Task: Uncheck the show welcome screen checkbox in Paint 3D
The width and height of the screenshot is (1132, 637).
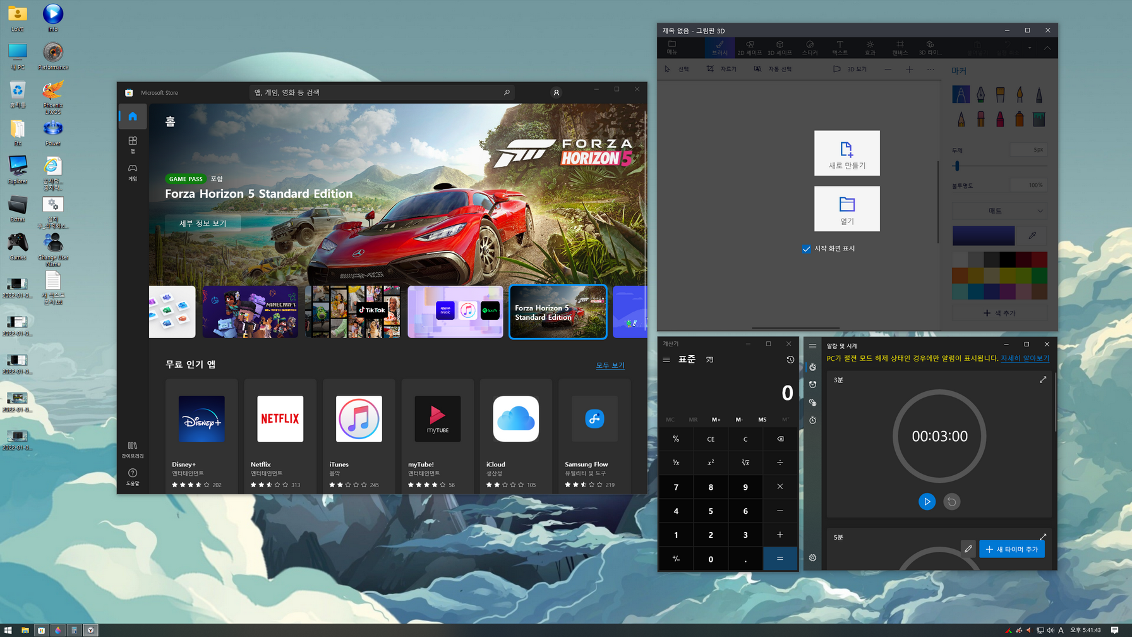Action: coord(806,249)
